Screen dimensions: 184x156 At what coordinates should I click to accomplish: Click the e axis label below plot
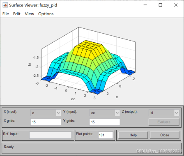[x=117, y=97]
